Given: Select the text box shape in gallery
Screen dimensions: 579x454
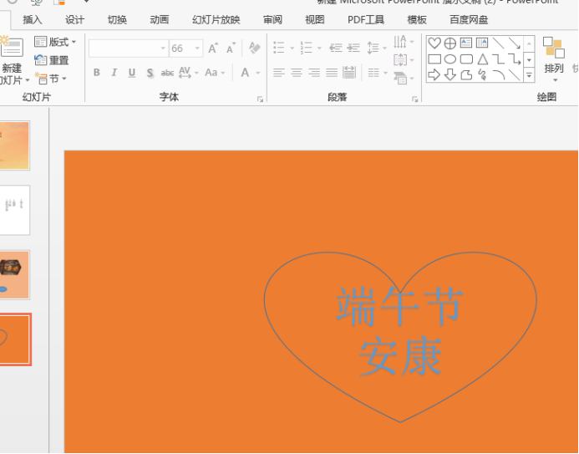Looking at the screenshot, I should 466,43.
